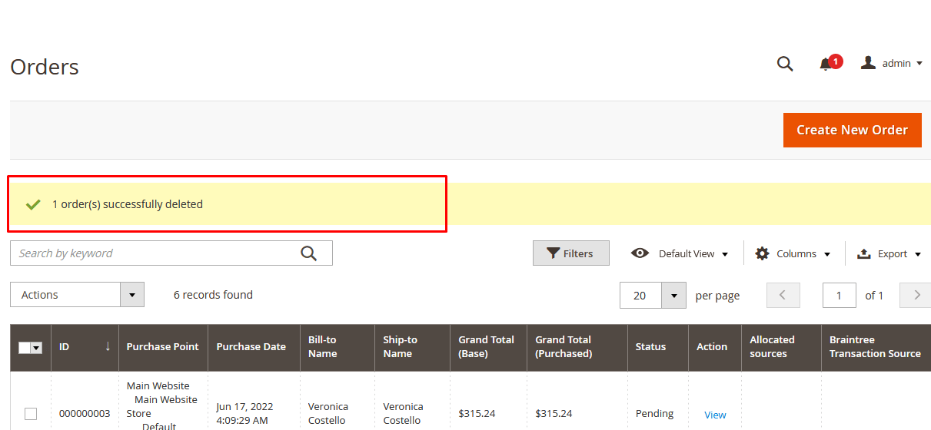Click the page number input field
The image size is (931, 430).
839,296
